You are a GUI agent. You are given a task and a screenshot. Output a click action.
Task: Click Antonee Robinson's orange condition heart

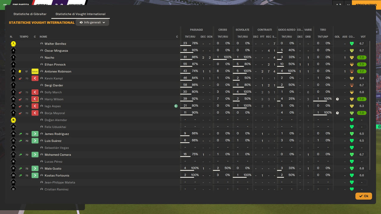[352, 71]
